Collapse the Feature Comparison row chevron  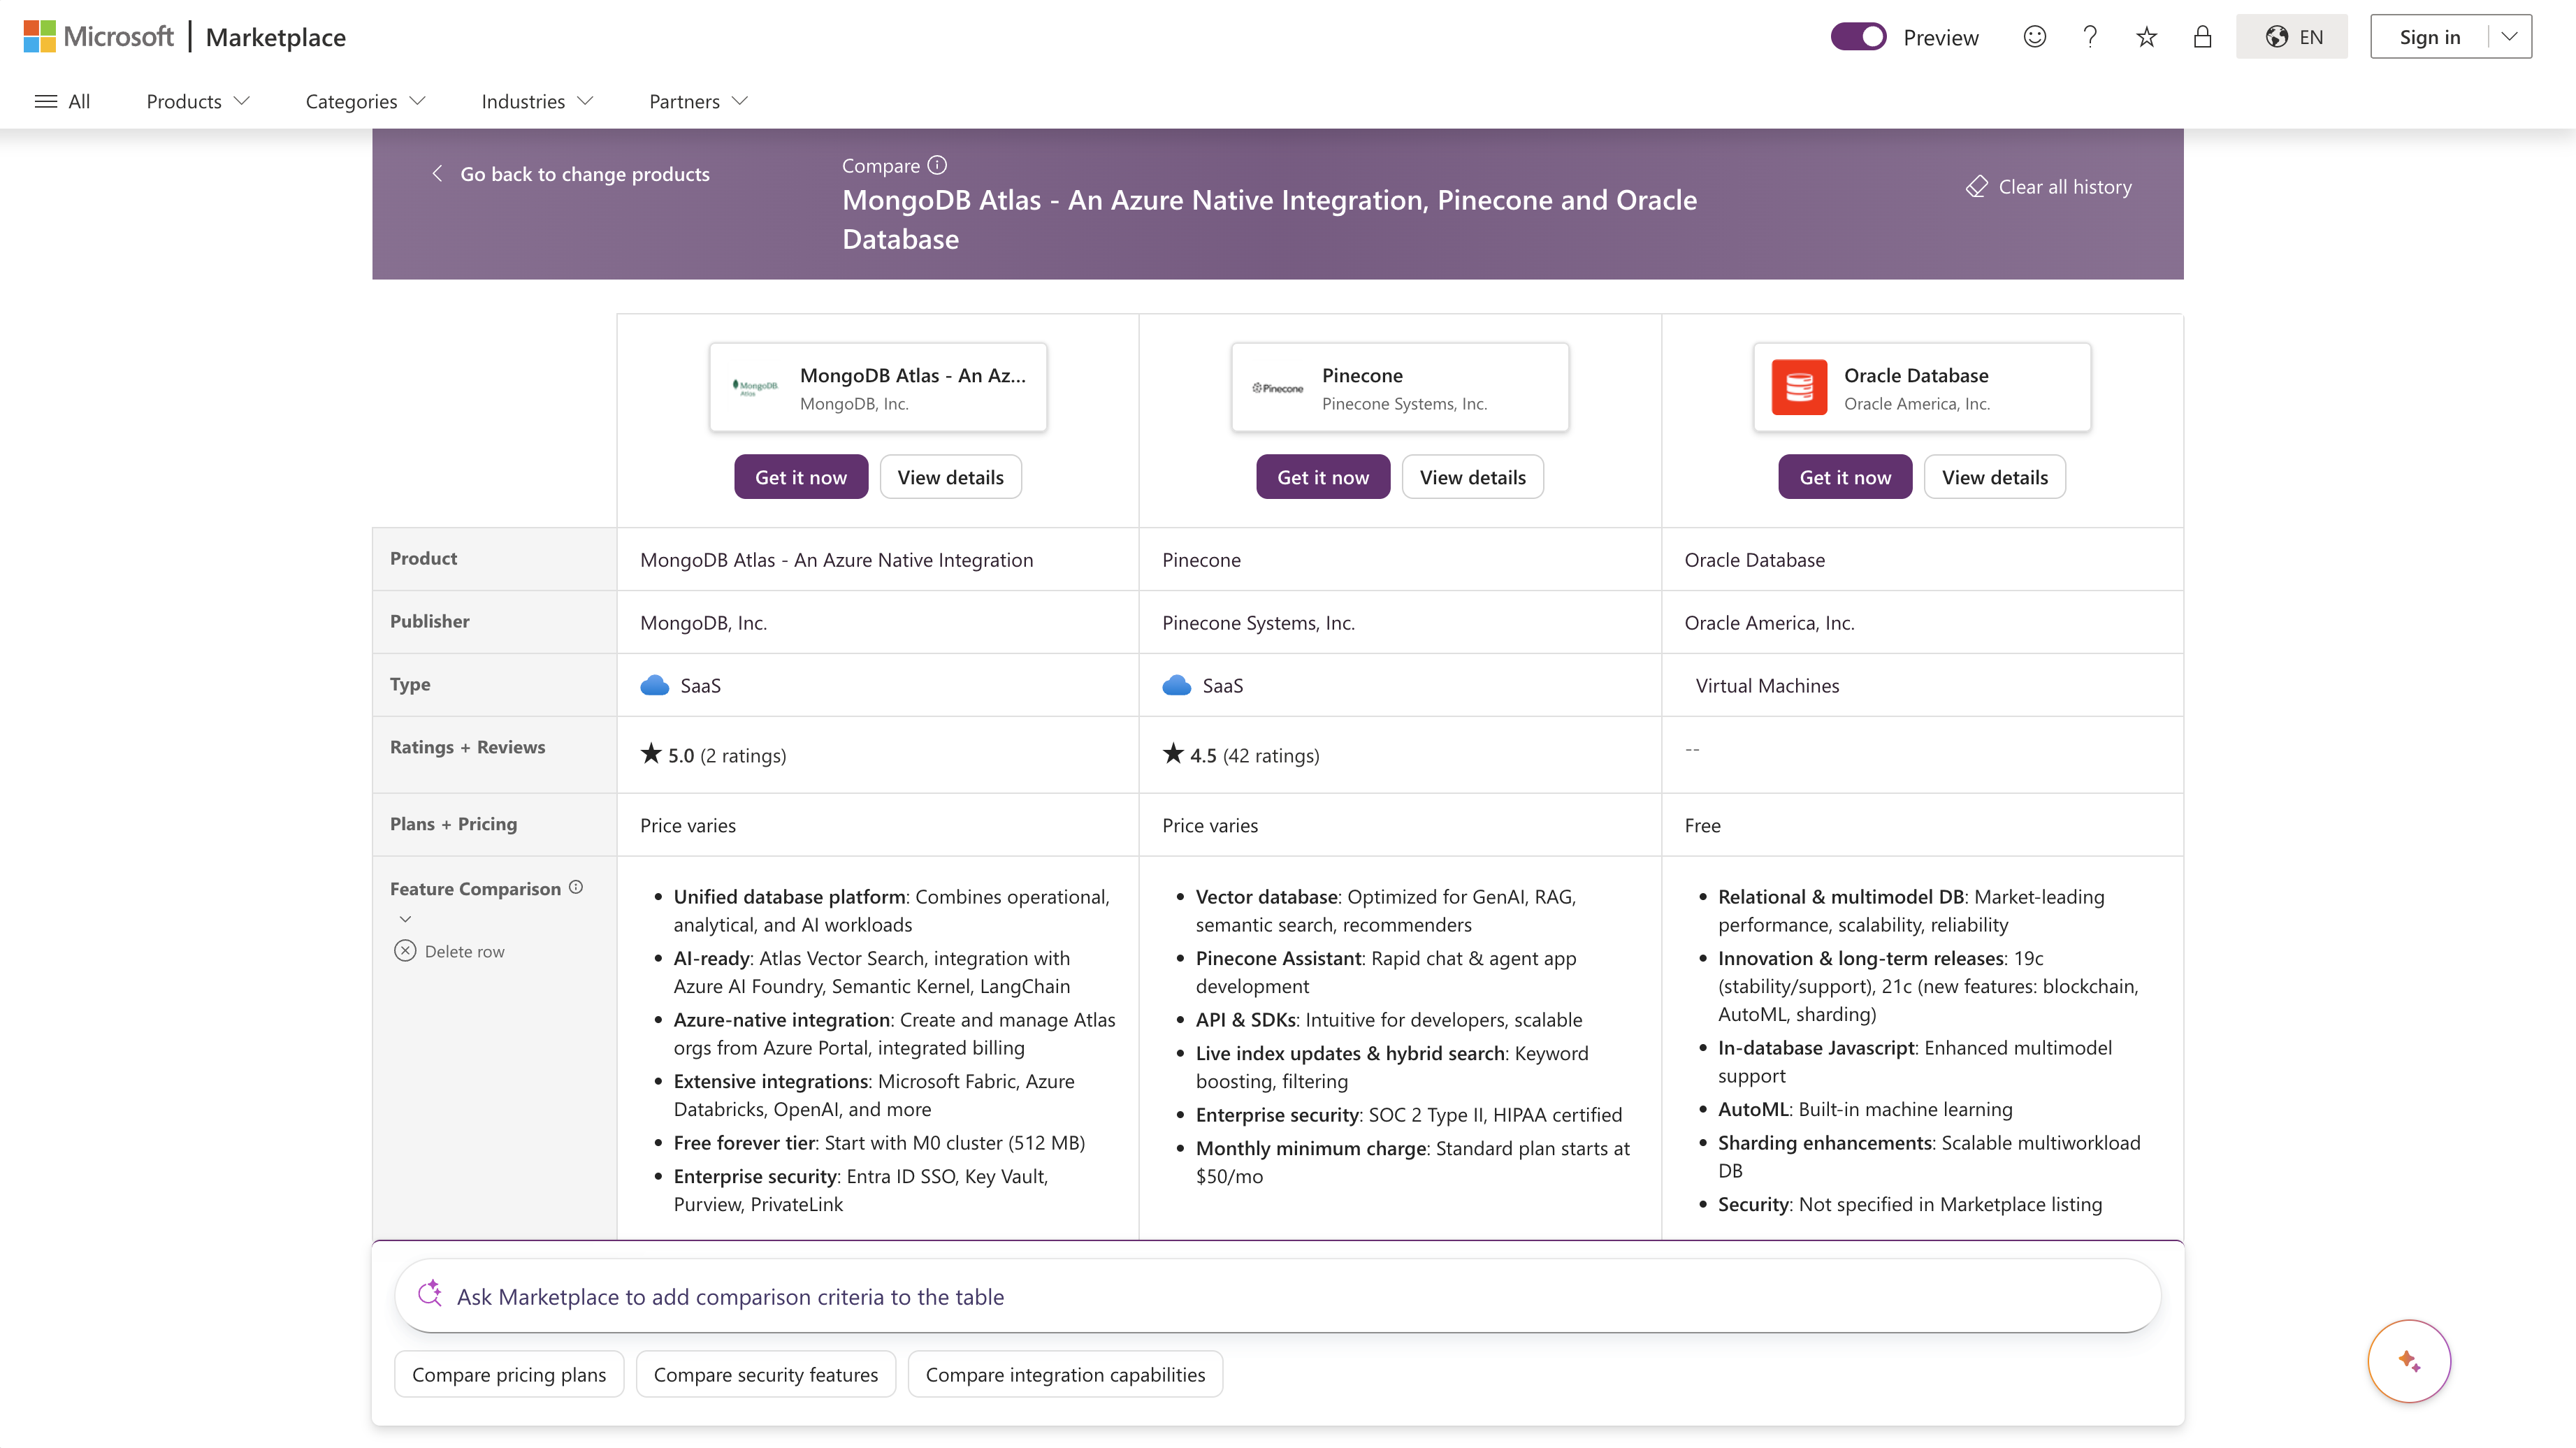(x=405, y=919)
